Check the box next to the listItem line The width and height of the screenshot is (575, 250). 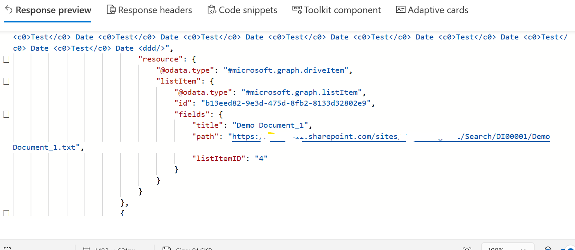coord(6,81)
